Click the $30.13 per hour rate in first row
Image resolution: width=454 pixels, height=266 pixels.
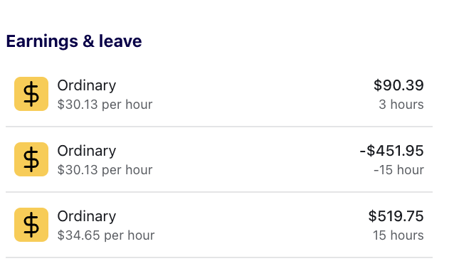pyautogui.click(x=105, y=105)
